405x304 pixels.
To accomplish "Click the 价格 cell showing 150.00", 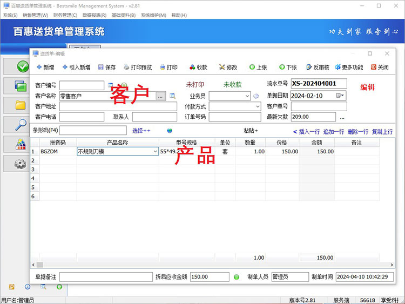I will pyautogui.click(x=282, y=152).
